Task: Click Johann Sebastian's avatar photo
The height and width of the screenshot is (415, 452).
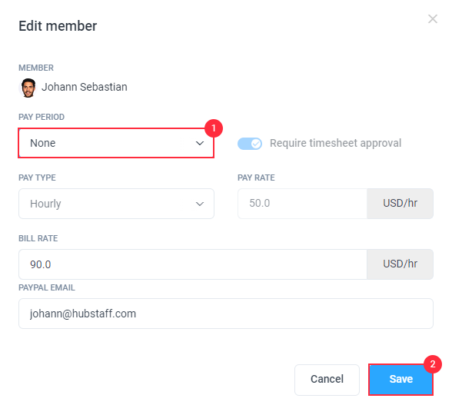Action: [28, 88]
